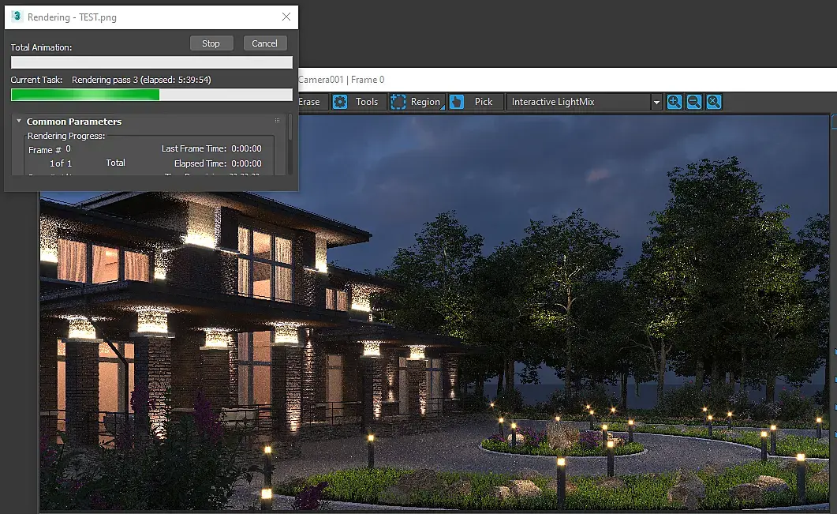Viewport: 837px width, 514px height.
Task: Click the rendered house image in frame buffer
Action: (435, 313)
